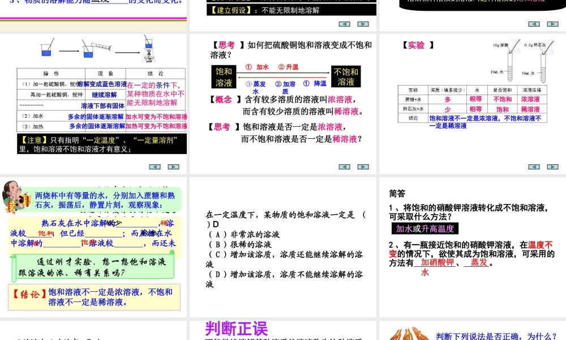Click 加热可变为不饱和溶液 conclusion text
The height and width of the screenshot is (340, 566).
click(156, 126)
